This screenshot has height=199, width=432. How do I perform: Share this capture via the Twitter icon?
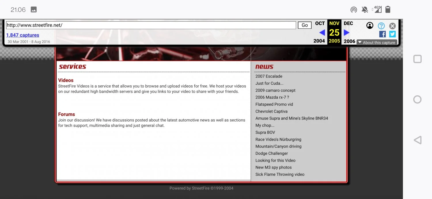[x=392, y=34]
